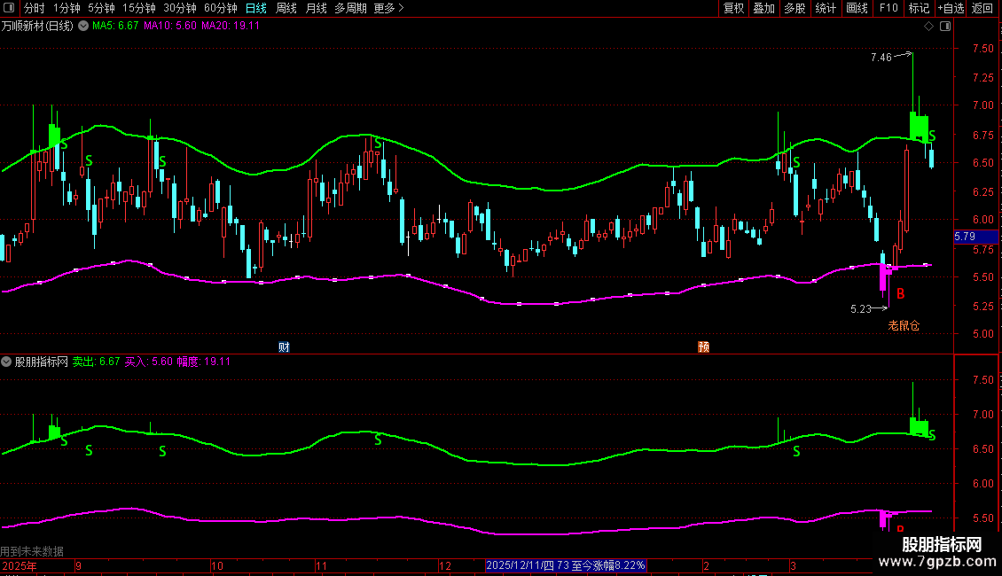Click the 卖出: 6.67 indicator value

coord(96,362)
